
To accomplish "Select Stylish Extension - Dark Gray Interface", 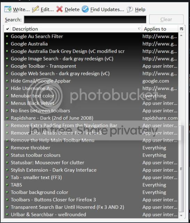I will tap(91, 170).
